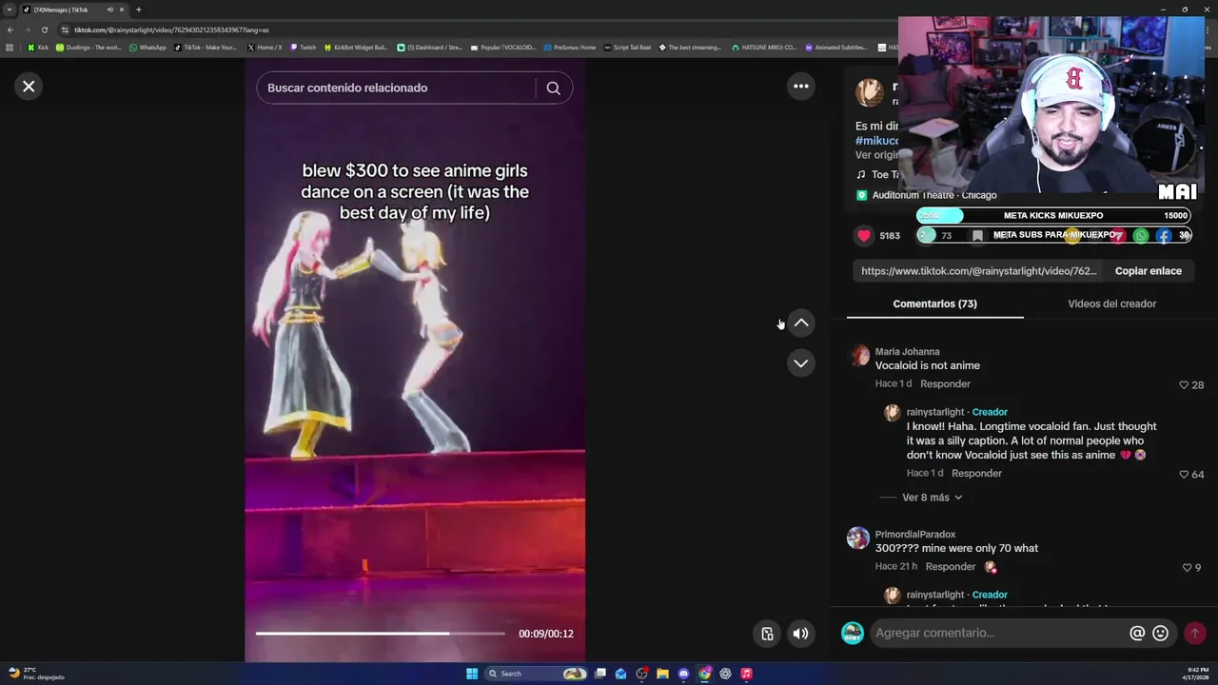The image size is (1218, 685).
Task: Open a new browser tab
Action: click(138, 10)
